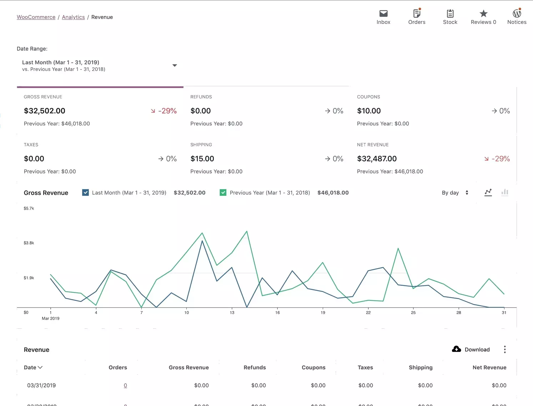Open the Stock activity panel

[x=450, y=17]
